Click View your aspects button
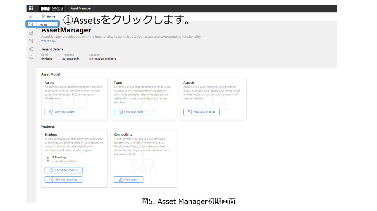The width and height of the screenshot is (377, 211). click(202, 112)
